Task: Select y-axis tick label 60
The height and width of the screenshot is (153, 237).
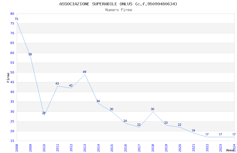Action: 12,53
